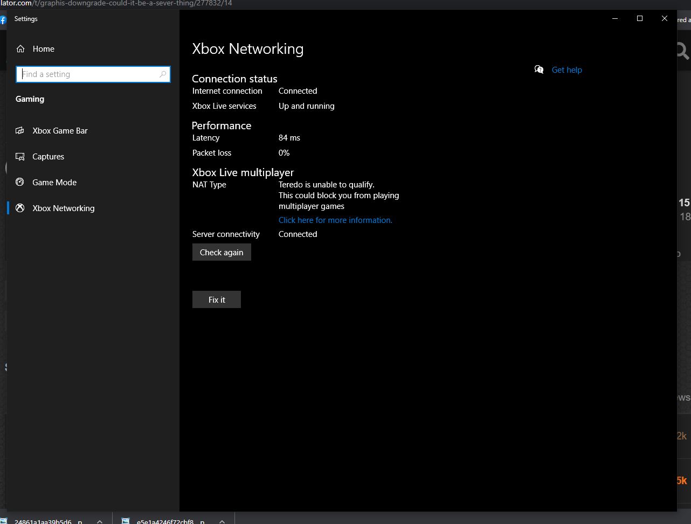Expand options for the 24861a1aa39b5d6 download
Image resolution: width=691 pixels, height=524 pixels.
click(x=99, y=521)
